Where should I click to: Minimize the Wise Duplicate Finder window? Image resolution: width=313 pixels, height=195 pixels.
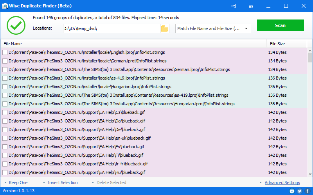[x=268, y=6]
